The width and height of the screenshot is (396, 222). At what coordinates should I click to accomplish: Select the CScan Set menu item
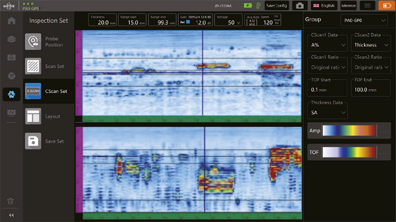49,91
